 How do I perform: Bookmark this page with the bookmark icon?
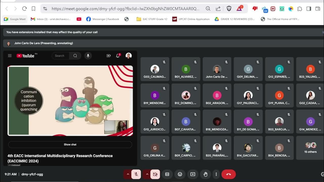coord(33,9)
